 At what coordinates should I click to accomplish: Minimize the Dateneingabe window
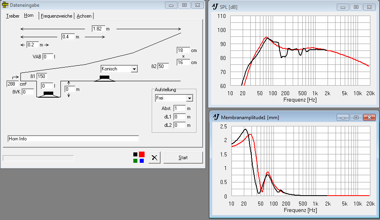click(x=171, y=5)
